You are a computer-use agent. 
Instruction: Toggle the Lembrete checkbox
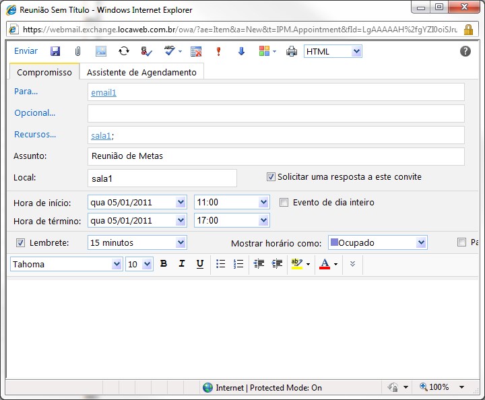(20, 242)
